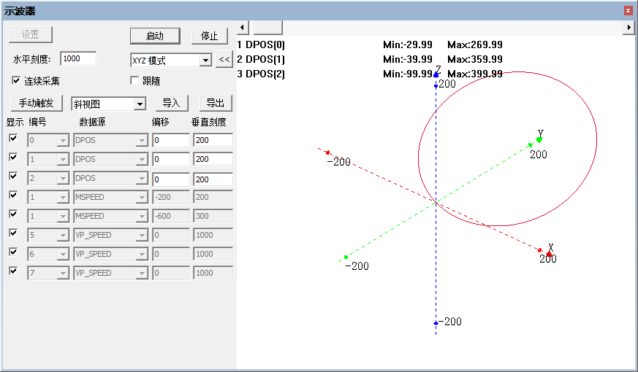Click the 'Min:-39.99' value
The height and width of the screenshot is (372, 638).
point(407,59)
